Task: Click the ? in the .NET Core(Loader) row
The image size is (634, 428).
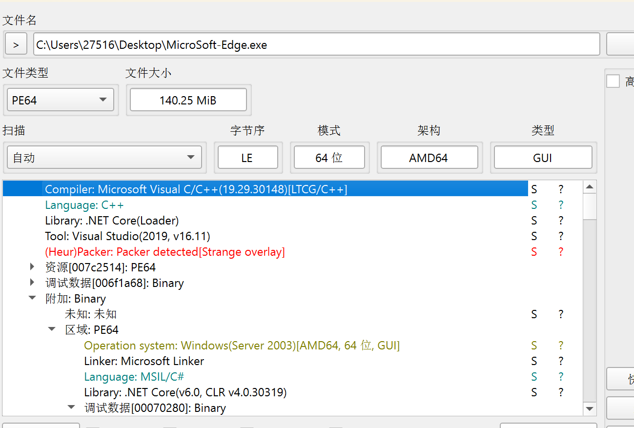Action: 561,221
